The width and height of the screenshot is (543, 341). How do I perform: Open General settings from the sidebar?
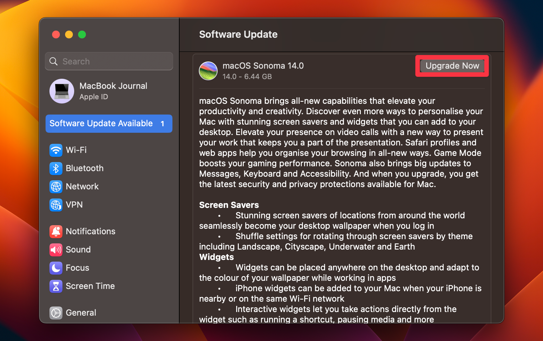(56, 312)
